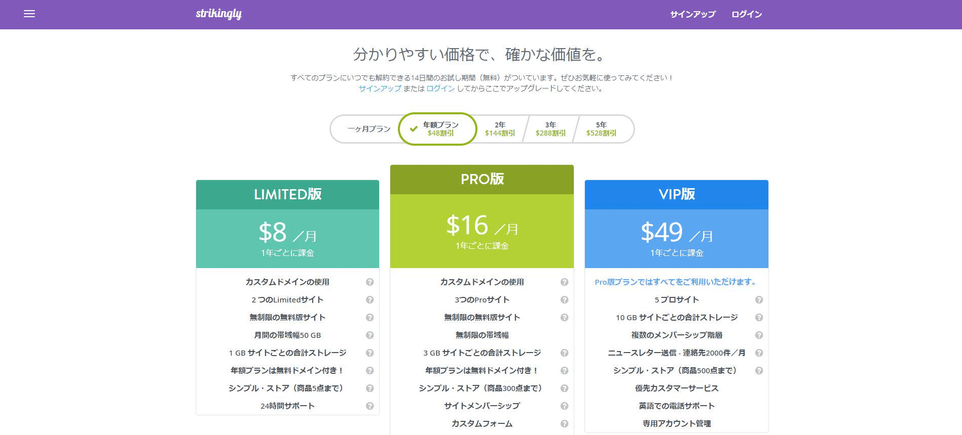Click the PRO版 plan header
This screenshot has height=435, width=962.
[x=482, y=180]
